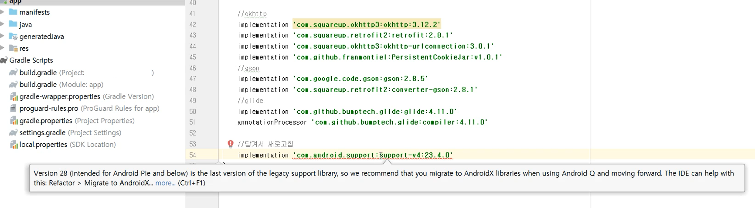Image resolution: width=755 pixels, height=208 pixels.
Task: Open settings.gradle file
Action: 70,132
